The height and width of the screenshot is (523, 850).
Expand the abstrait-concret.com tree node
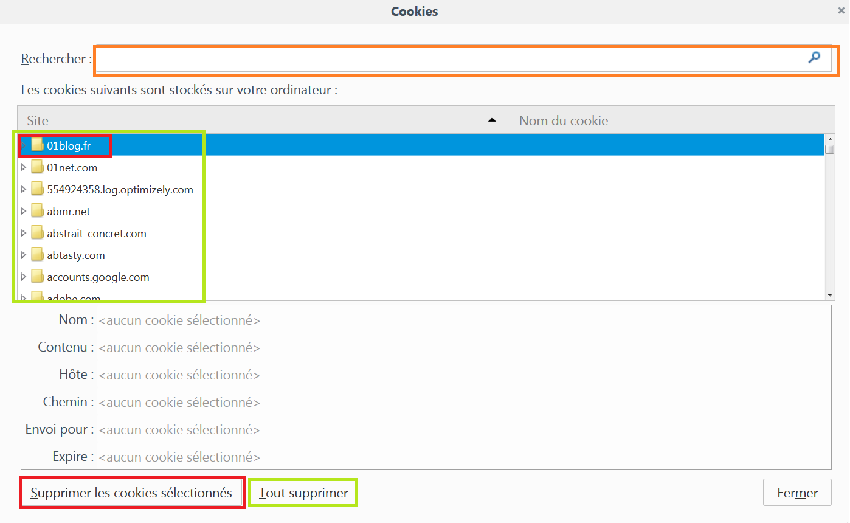point(24,233)
